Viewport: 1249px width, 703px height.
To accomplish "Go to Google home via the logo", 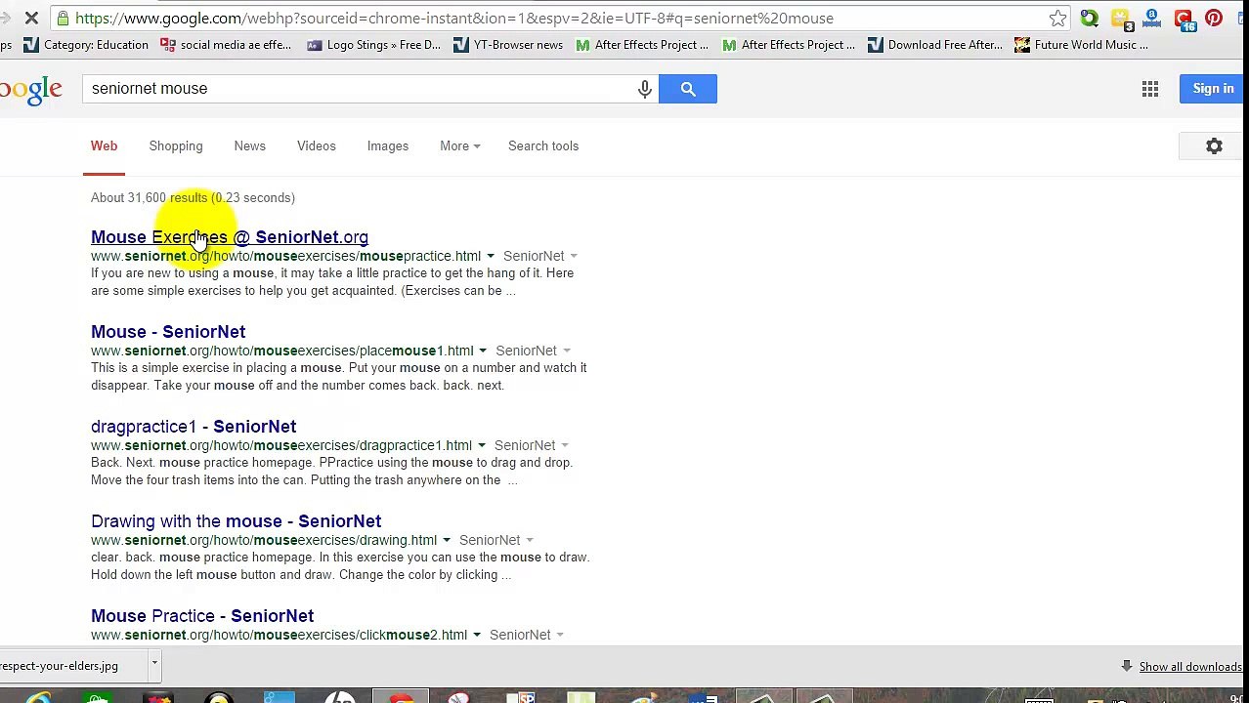I will coord(31,90).
